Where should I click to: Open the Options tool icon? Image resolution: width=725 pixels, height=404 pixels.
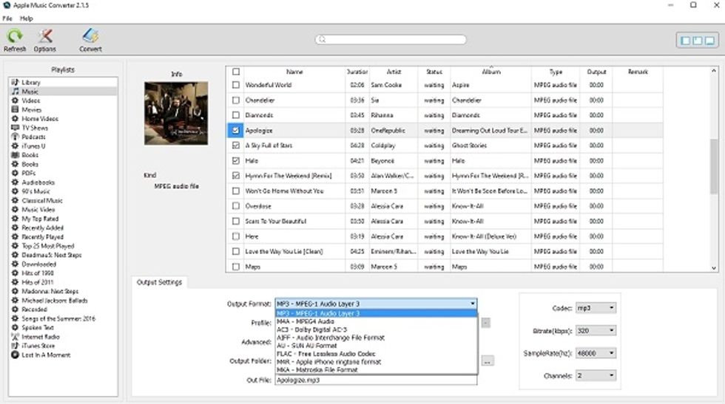pyautogui.click(x=45, y=36)
